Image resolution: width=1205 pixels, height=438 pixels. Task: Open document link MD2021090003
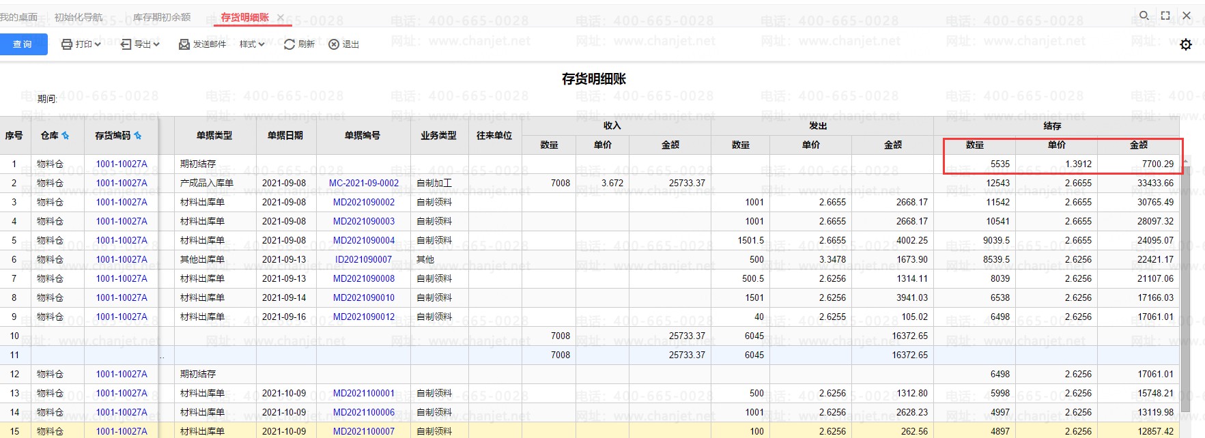tap(364, 222)
